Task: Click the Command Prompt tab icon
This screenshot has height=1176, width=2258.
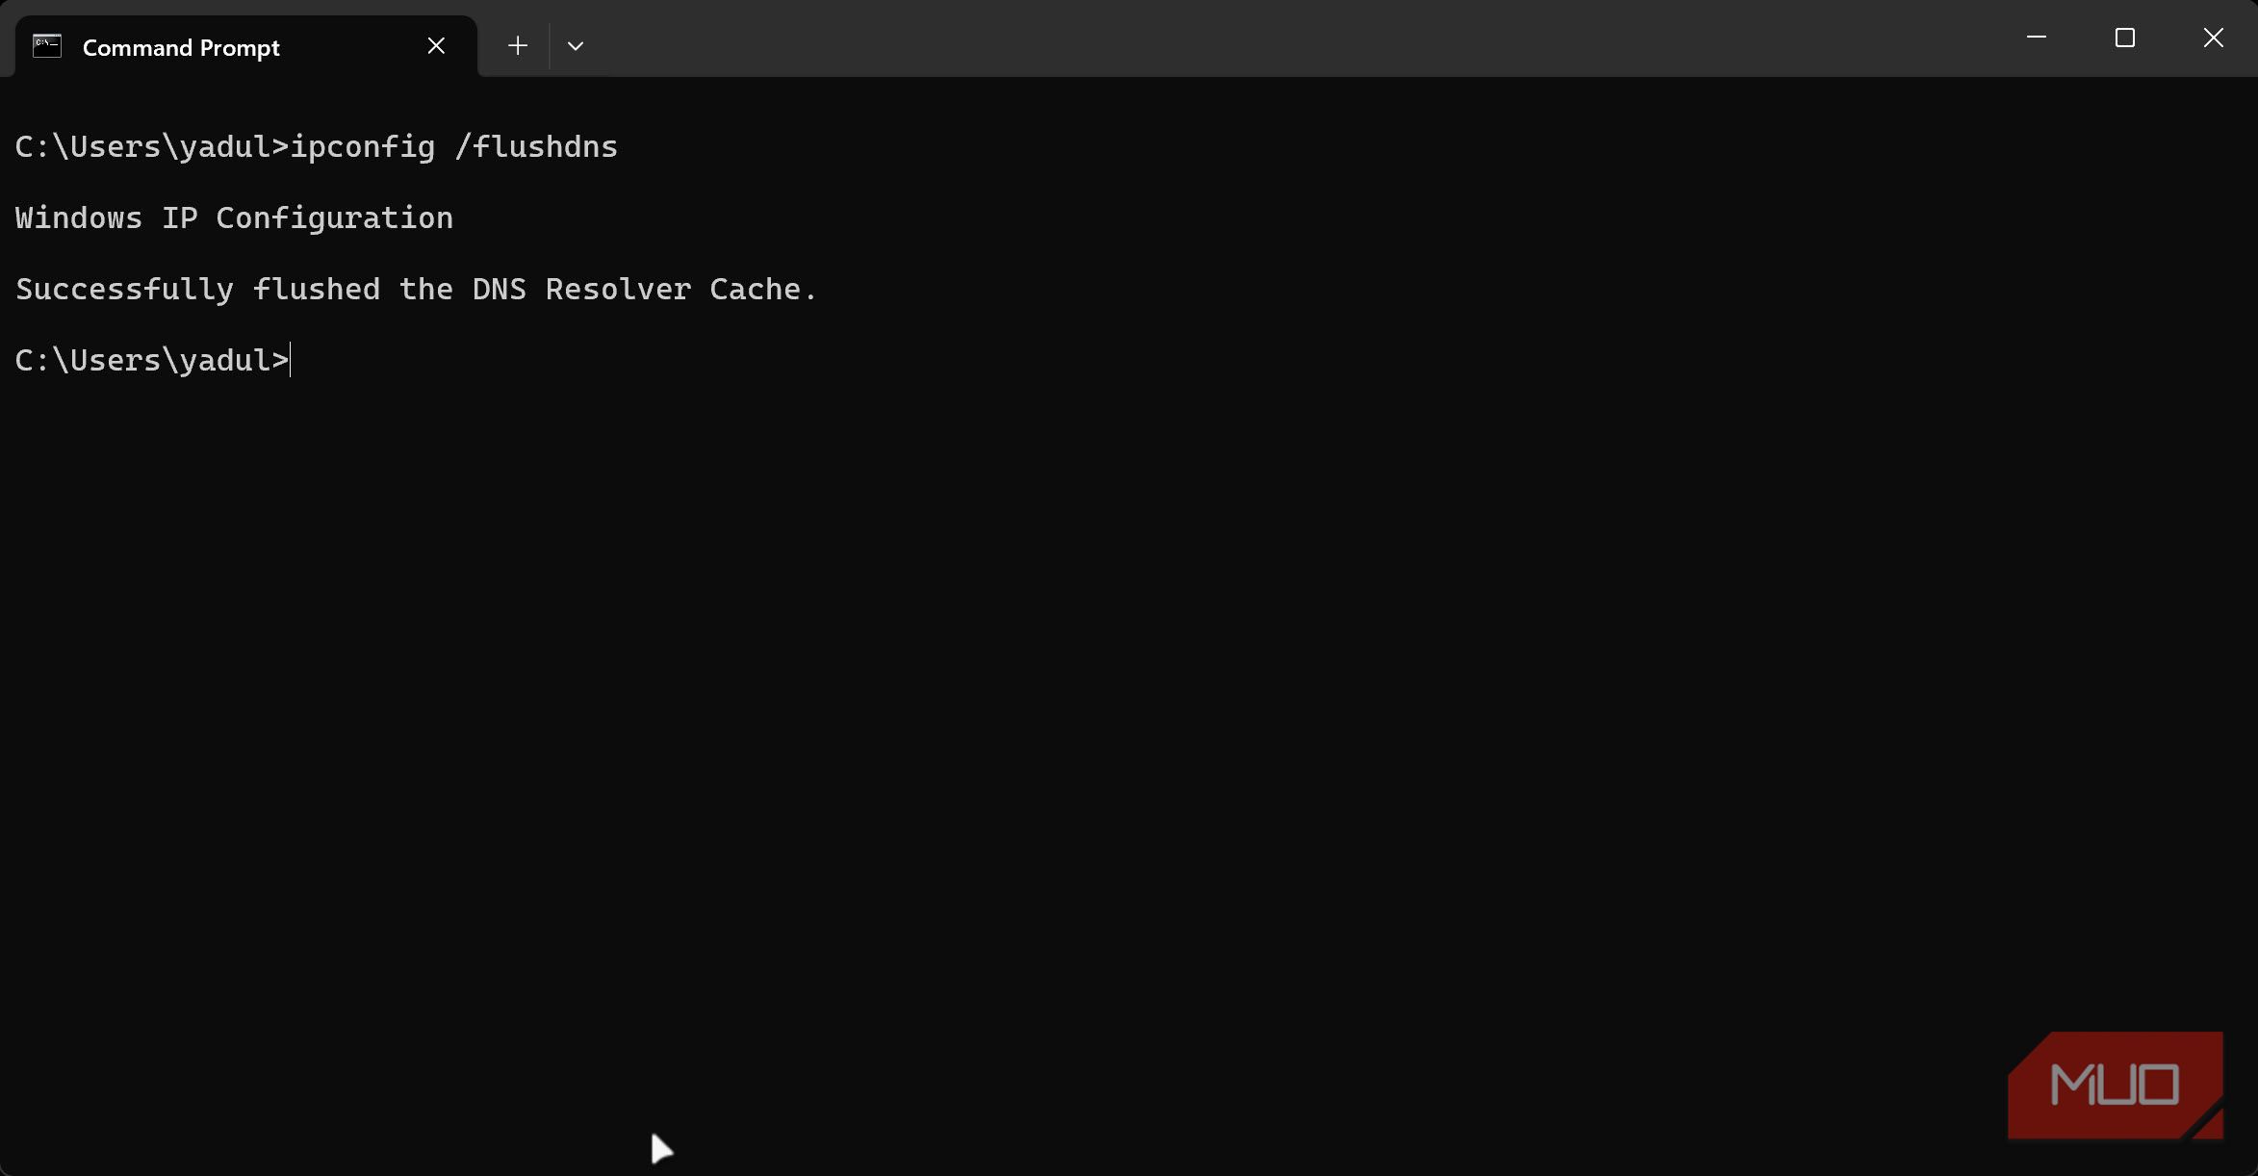Action: click(47, 46)
